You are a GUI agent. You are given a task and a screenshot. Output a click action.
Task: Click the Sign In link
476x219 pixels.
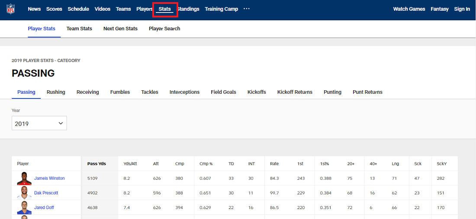click(x=462, y=9)
